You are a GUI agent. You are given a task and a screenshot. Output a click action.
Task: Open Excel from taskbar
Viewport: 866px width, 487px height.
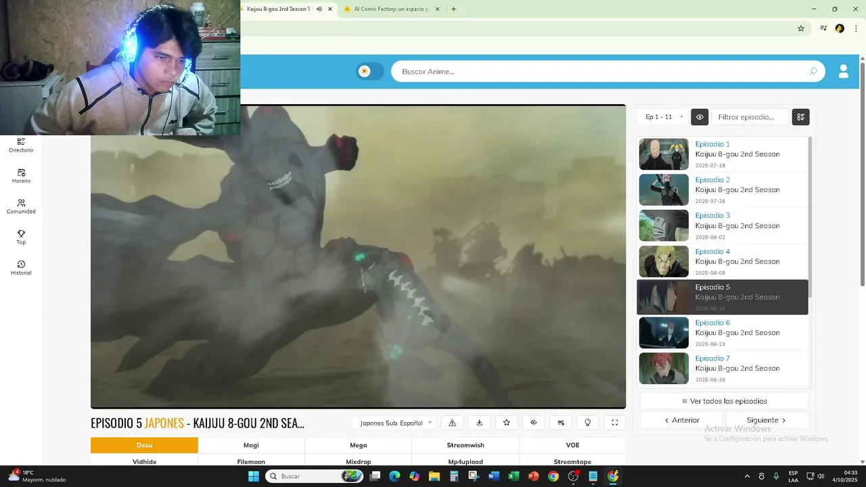514,476
